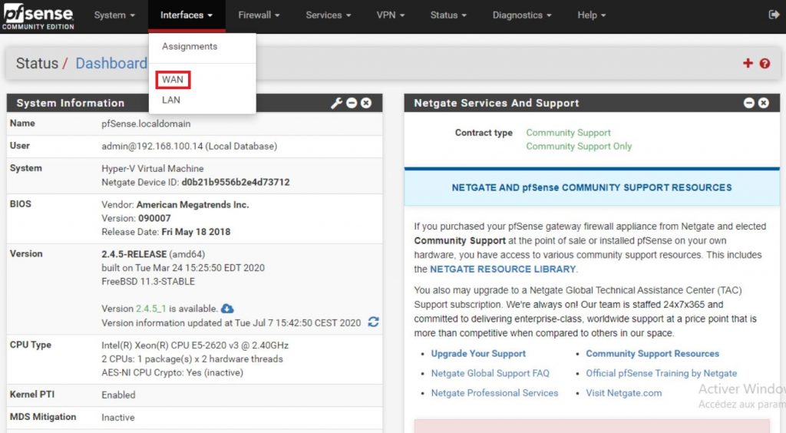Open the System dropdown menu

point(115,15)
